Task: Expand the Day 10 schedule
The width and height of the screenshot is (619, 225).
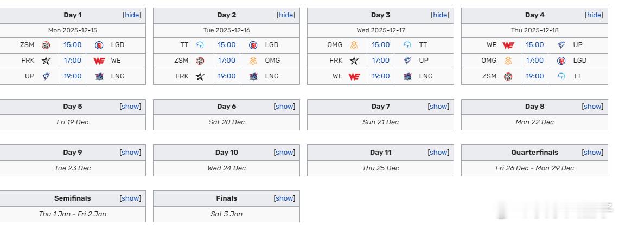Action: pyautogui.click(x=284, y=153)
